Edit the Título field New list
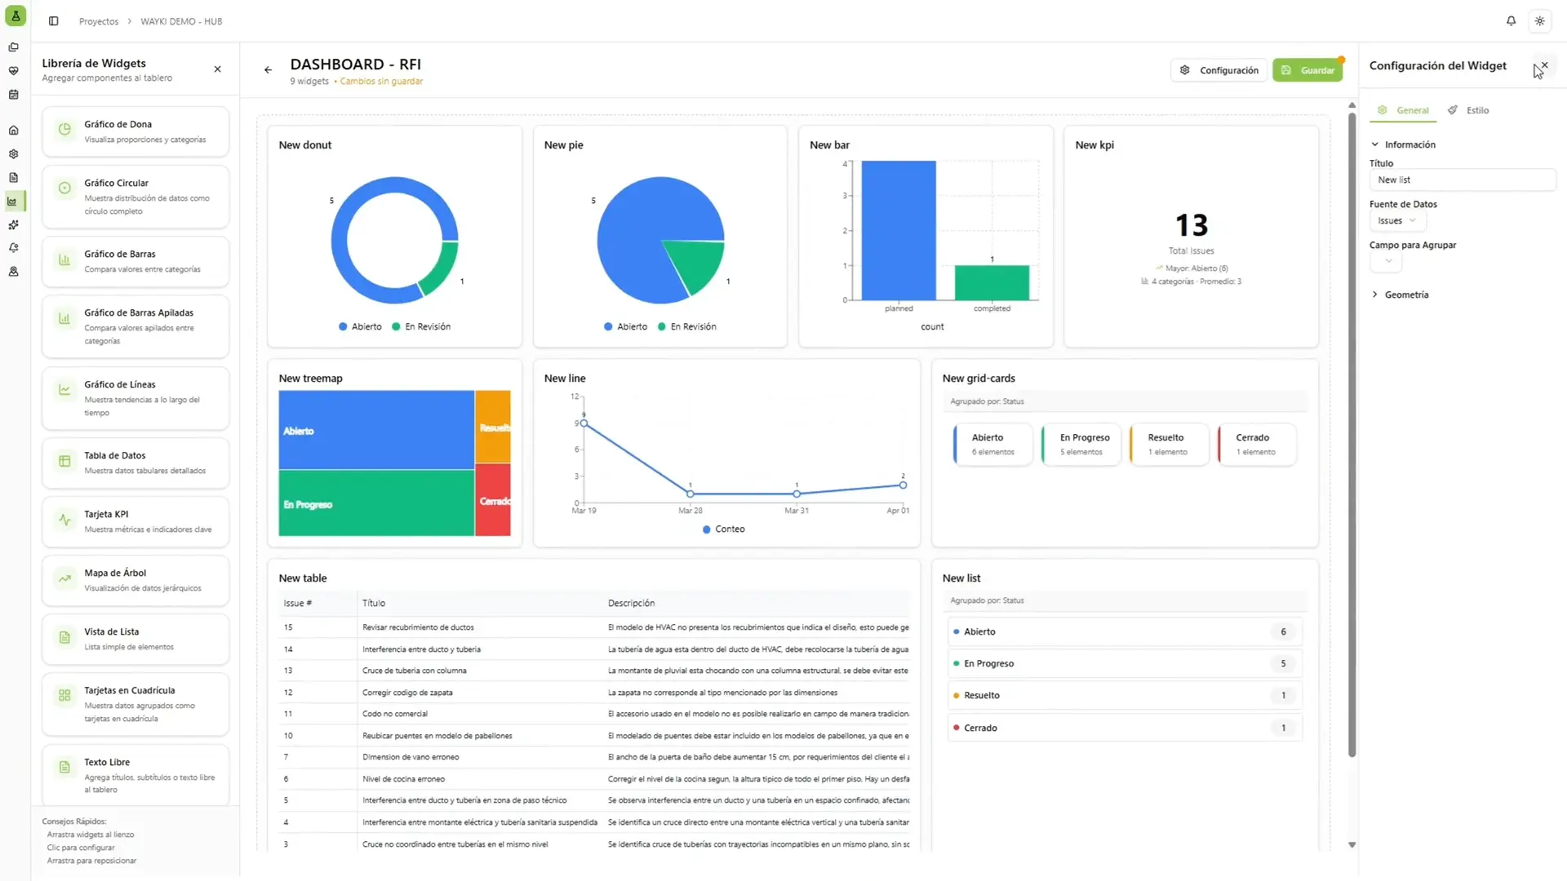1567x881 pixels. tap(1462, 179)
